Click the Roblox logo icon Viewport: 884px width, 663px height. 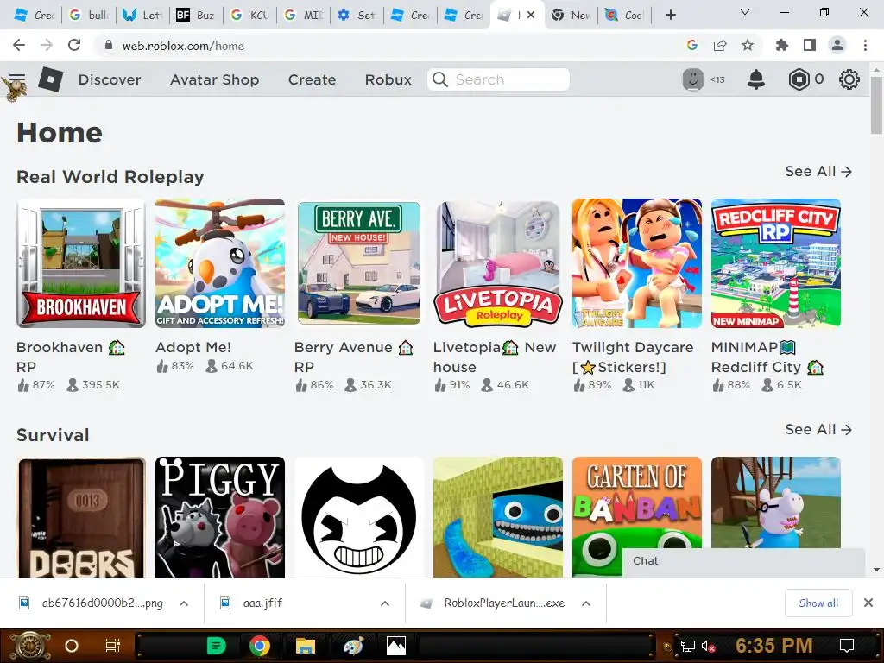(51, 79)
